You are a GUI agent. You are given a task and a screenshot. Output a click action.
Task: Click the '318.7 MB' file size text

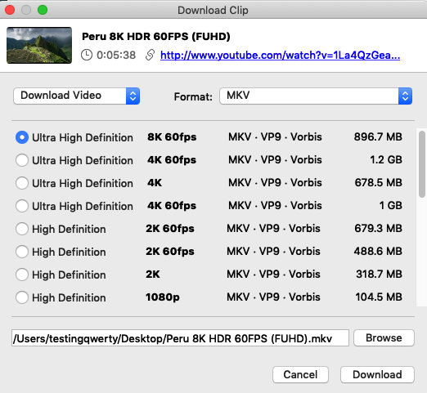(x=379, y=274)
